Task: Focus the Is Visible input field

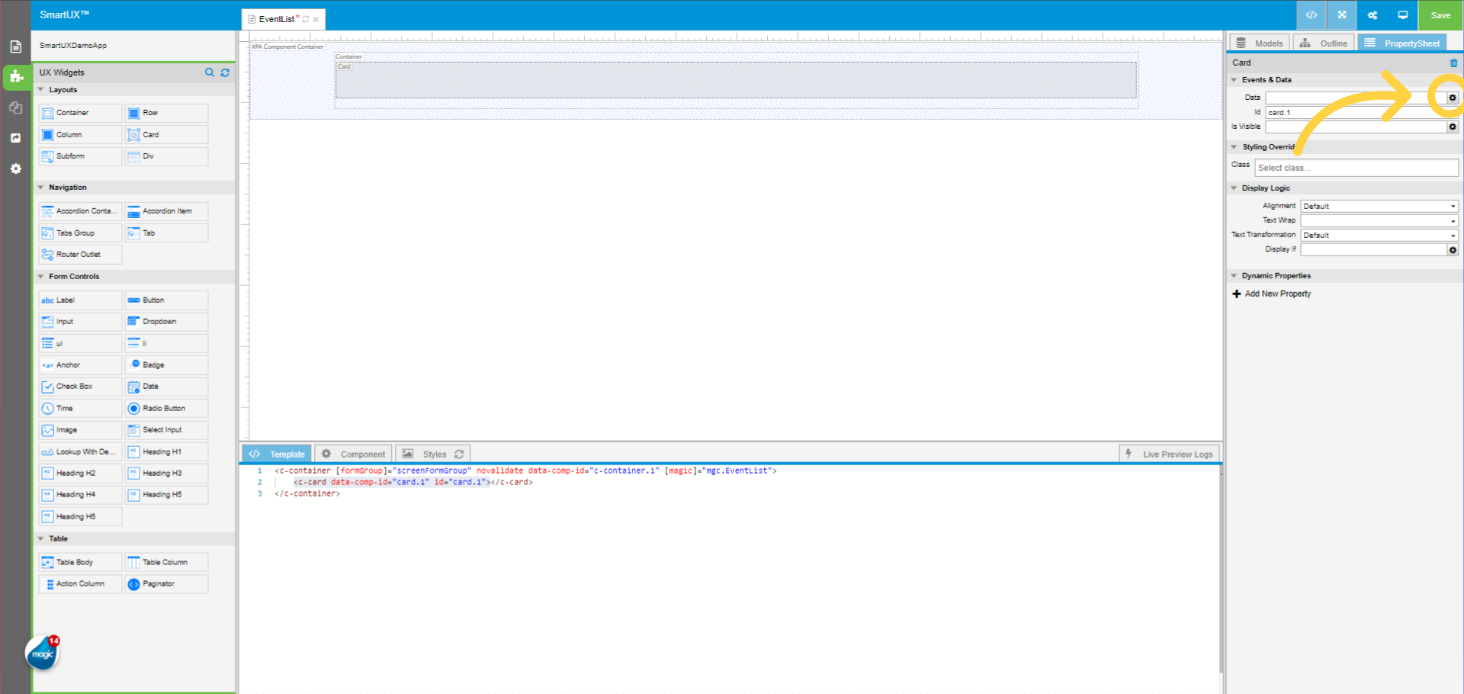Action: tap(1356, 127)
